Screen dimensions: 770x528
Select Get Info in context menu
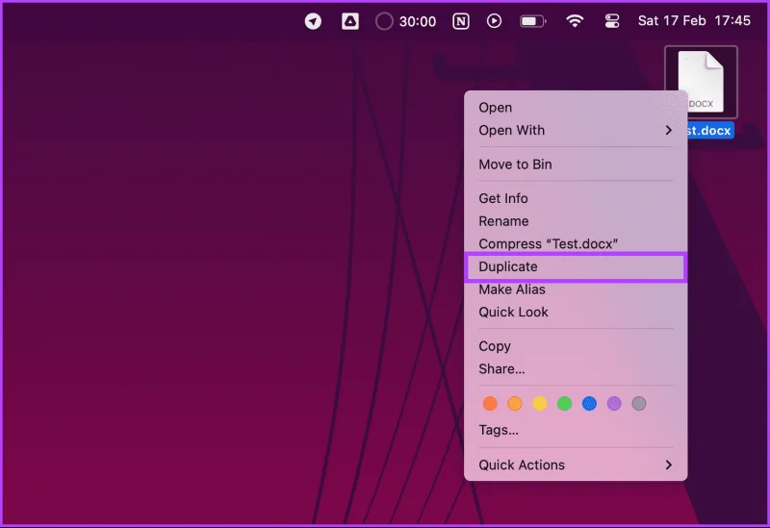576,198
